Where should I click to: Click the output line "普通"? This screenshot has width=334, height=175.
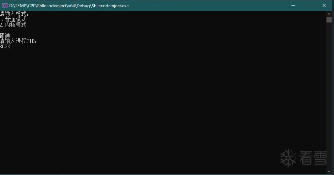tap(5, 35)
